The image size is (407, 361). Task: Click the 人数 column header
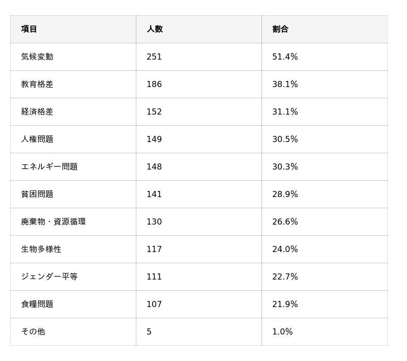click(155, 29)
